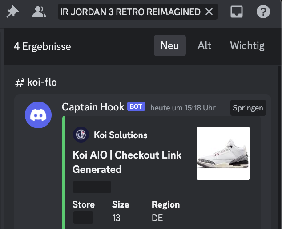Viewport: 282px width, 229px height.
Task: Switch to the Alt results tab
Action: point(205,45)
